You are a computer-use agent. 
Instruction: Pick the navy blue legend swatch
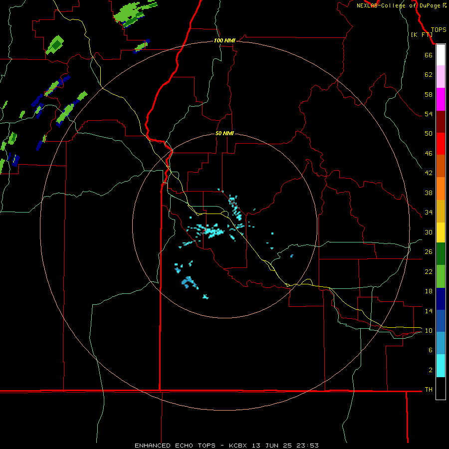pyautogui.click(x=441, y=299)
